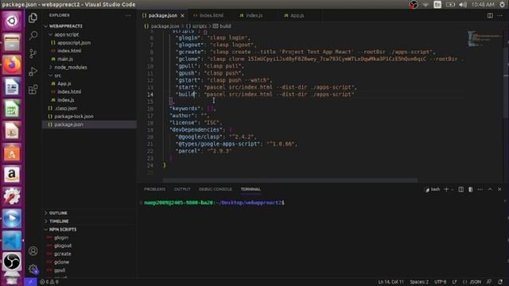Open package-lock.json in the explorer

[x=74, y=116]
